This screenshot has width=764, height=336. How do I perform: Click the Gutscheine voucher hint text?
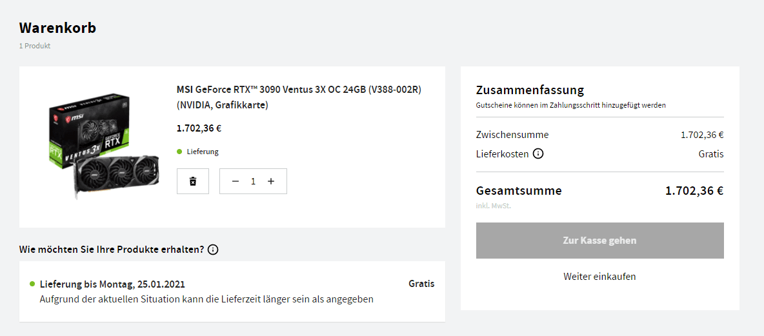[x=570, y=104]
